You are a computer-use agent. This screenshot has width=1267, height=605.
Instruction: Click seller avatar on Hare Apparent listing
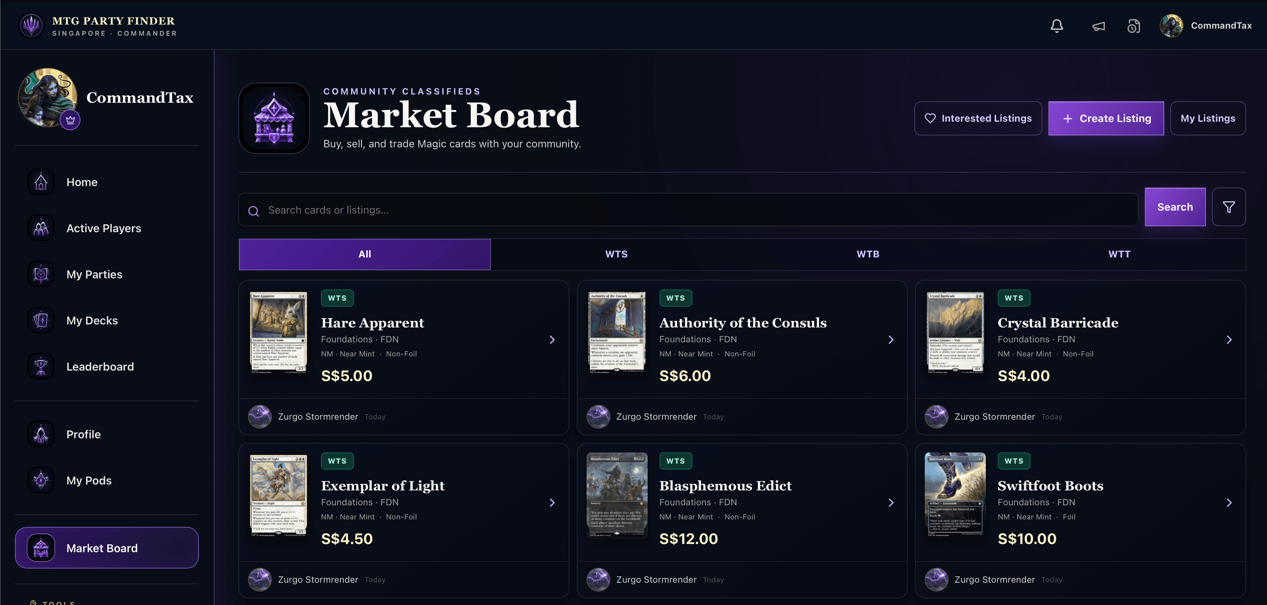click(260, 417)
